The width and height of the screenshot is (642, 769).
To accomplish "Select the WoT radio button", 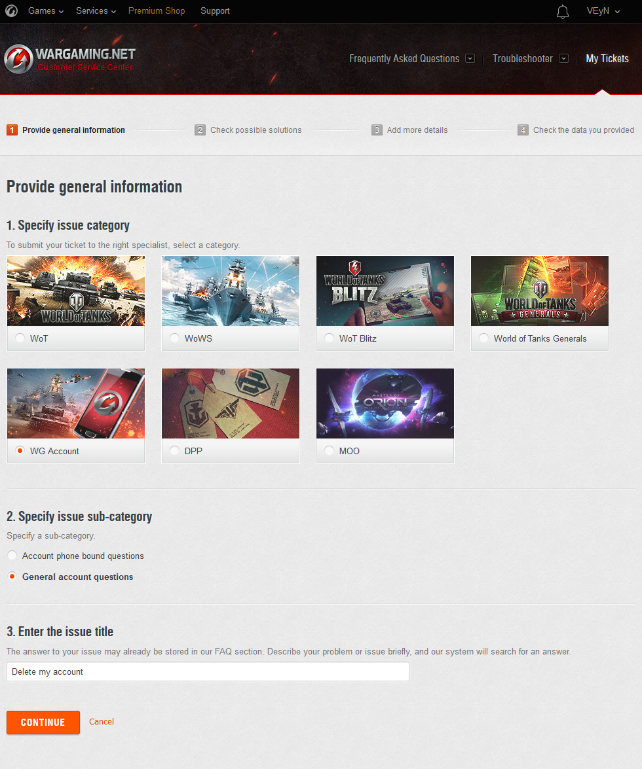I will (20, 338).
